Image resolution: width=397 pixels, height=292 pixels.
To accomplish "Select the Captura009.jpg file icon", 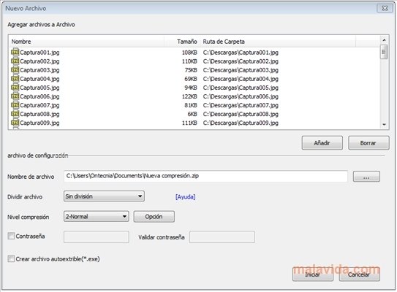I will tap(15, 123).
